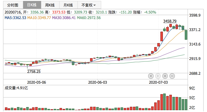Switch to the 月K线 tab
Viewport: 207px width, 112px height.
coord(68,5)
